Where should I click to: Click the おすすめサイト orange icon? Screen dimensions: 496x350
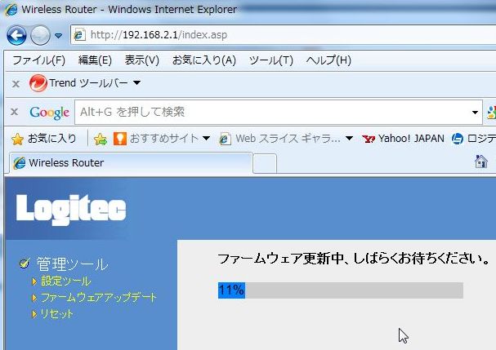(x=119, y=139)
